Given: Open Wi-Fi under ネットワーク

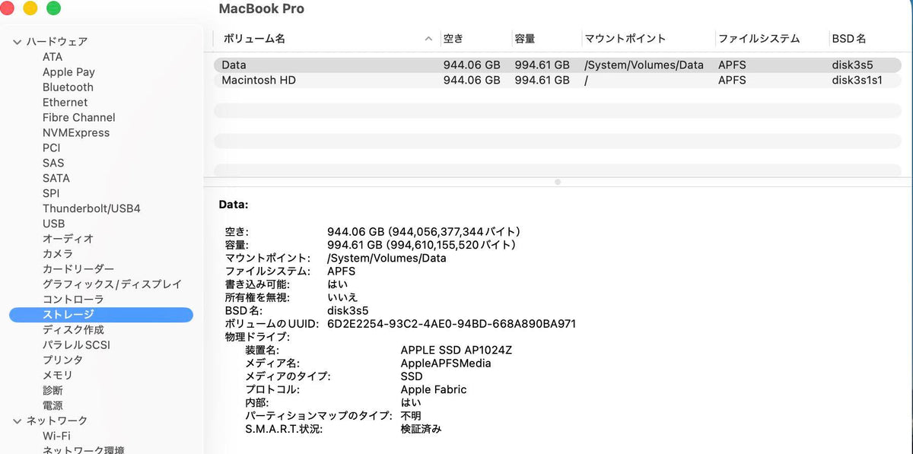Looking at the screenshot, I should pyautogui.click(x=56, y=436).
